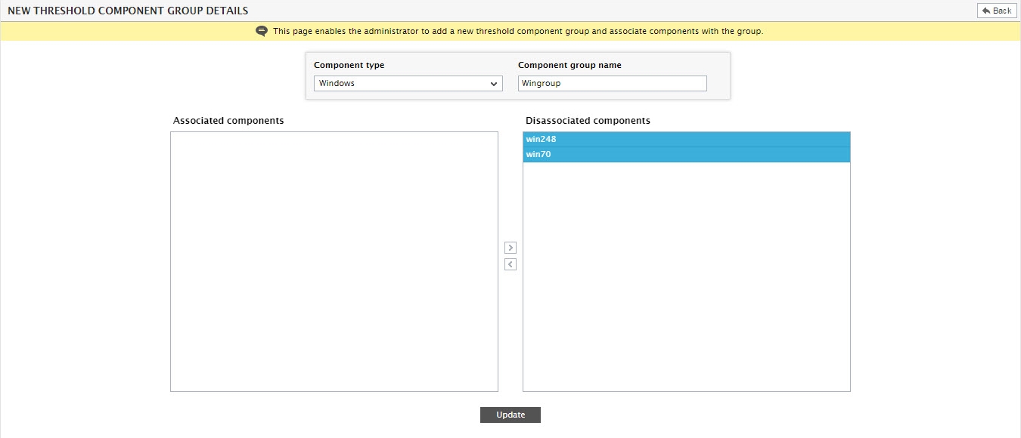The height and width of the screenshot is (438, 1021).
Task: Click the Associated components heading
Action: [x=228, y=121]
